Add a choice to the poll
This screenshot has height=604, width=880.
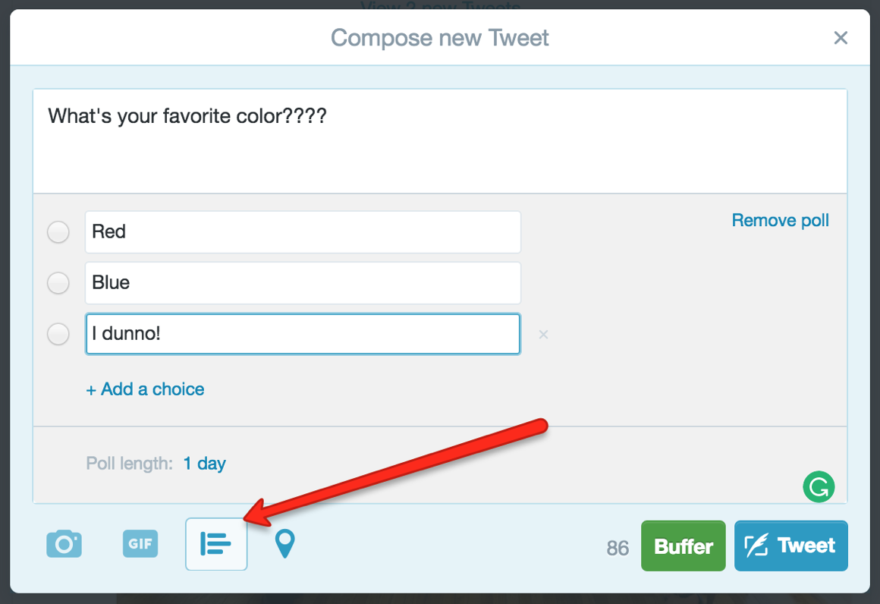[145, 389]
